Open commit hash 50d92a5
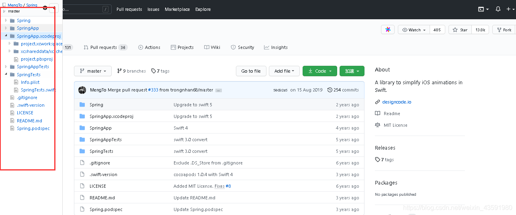 (280, 90)
